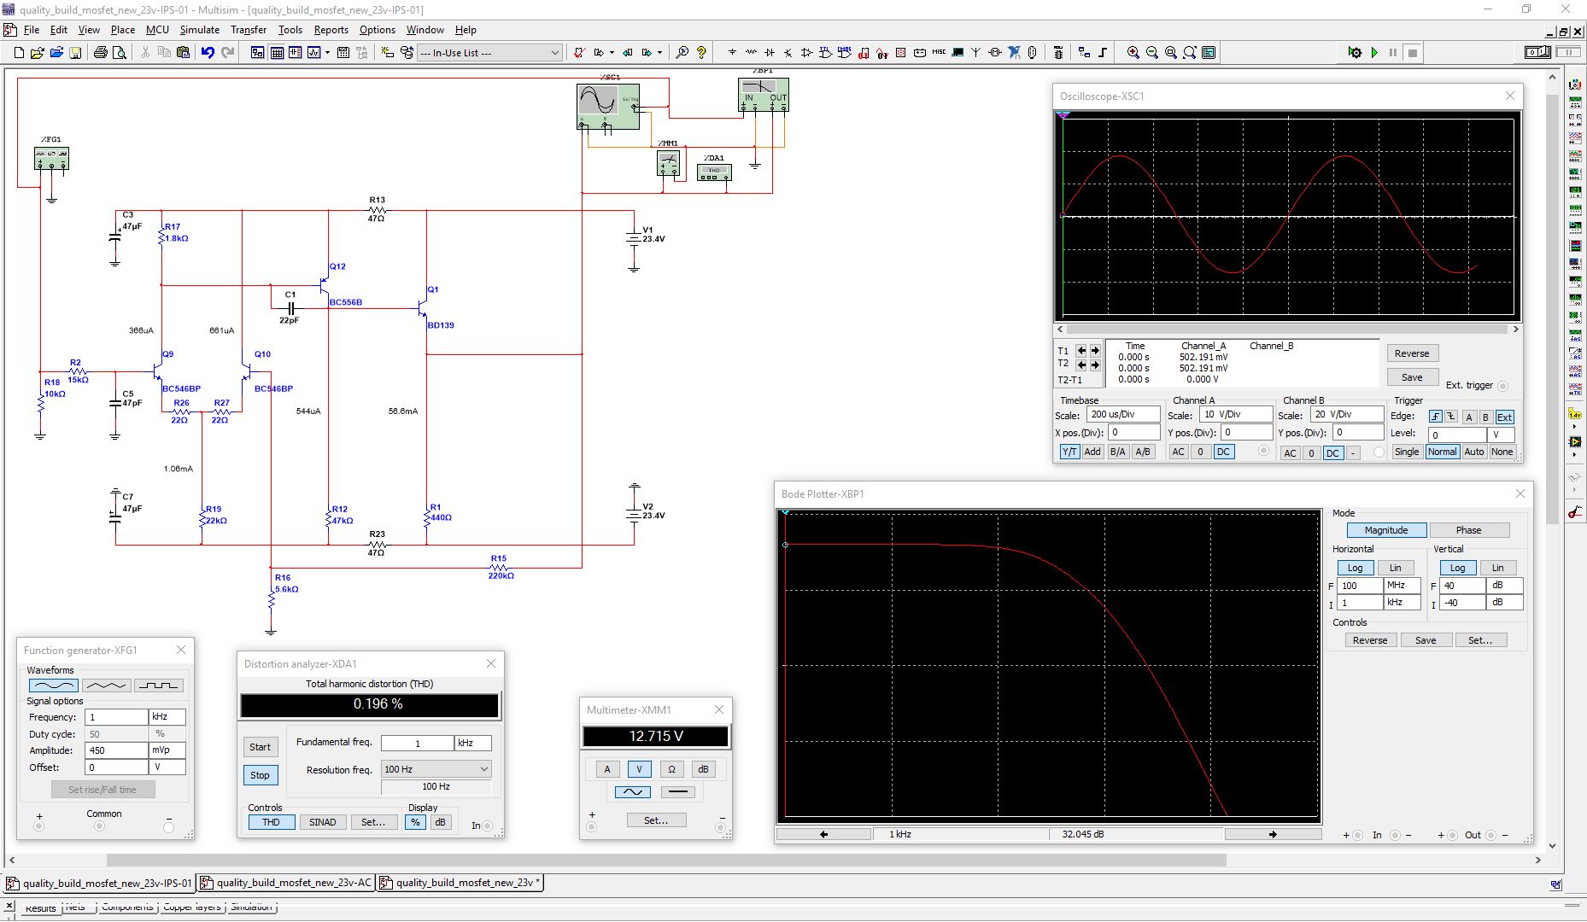Click Function generator Amplitude value field
1587x922 pixels.
click(116, 750)
